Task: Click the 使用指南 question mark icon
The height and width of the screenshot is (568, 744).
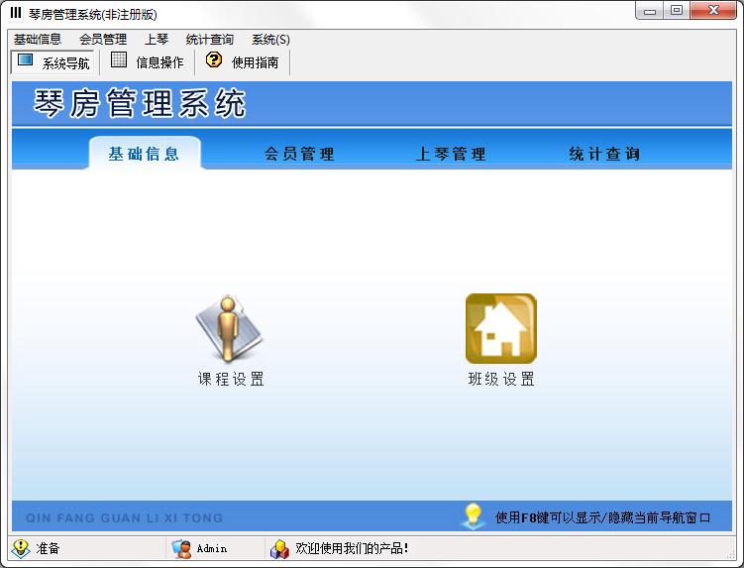Action: [x=214, y=59]
